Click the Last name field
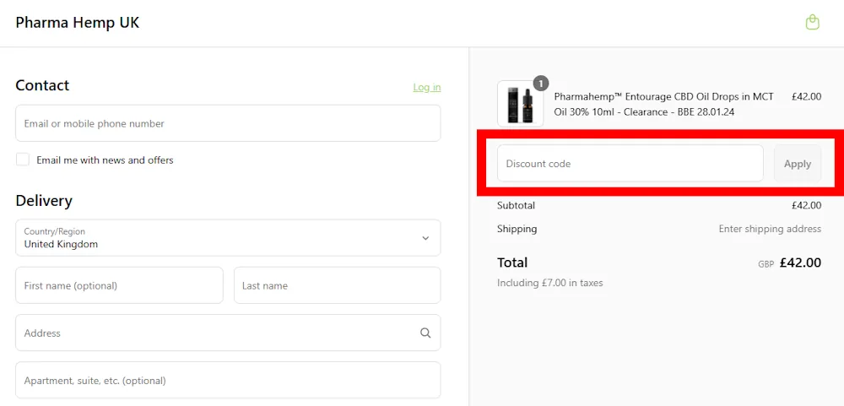Image resolution: width=844 pixels, height=406 pixels. pyautogui.click(x=337, y=285)
